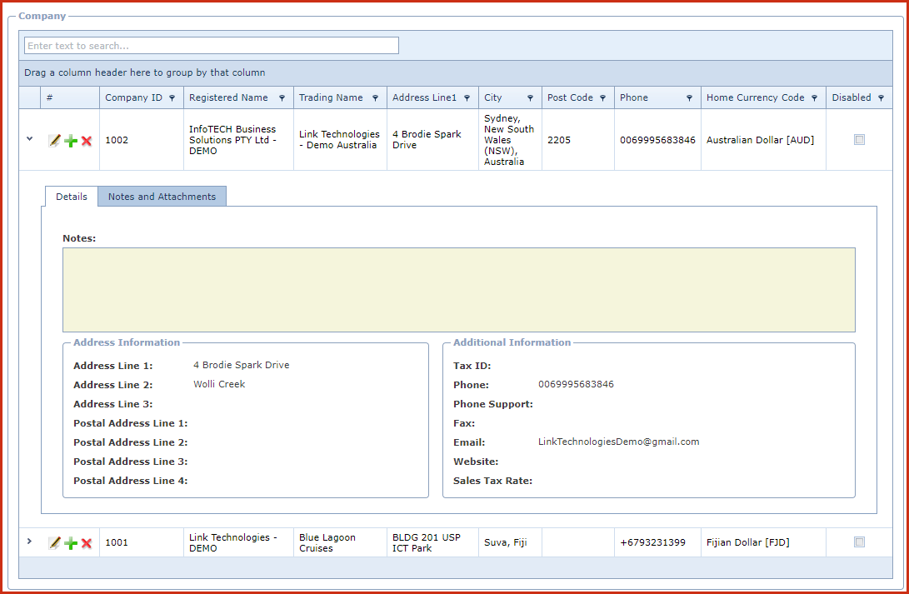Select Company ID cell 1002

coord(142,140)
